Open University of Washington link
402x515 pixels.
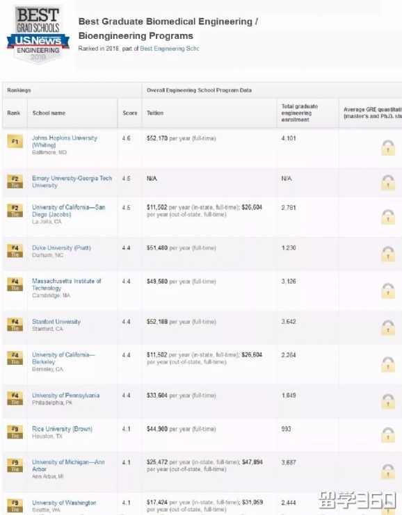click(x=64, y=503)
